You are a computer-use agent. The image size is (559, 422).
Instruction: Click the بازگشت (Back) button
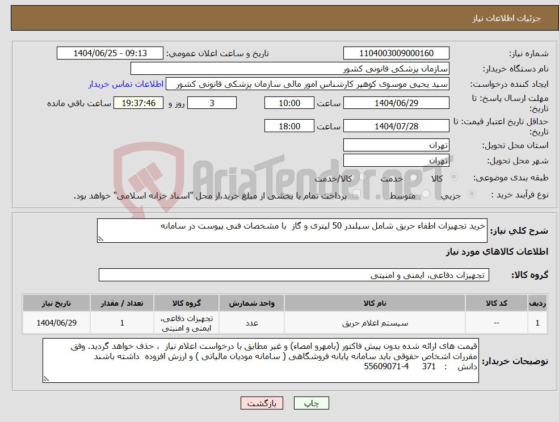[x=262, y=403]
